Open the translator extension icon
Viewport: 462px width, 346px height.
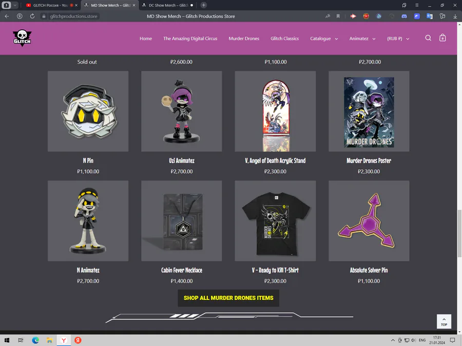pos(430,16)
